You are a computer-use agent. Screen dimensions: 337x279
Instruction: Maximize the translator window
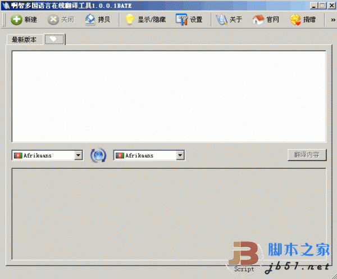tap(322, 6)
